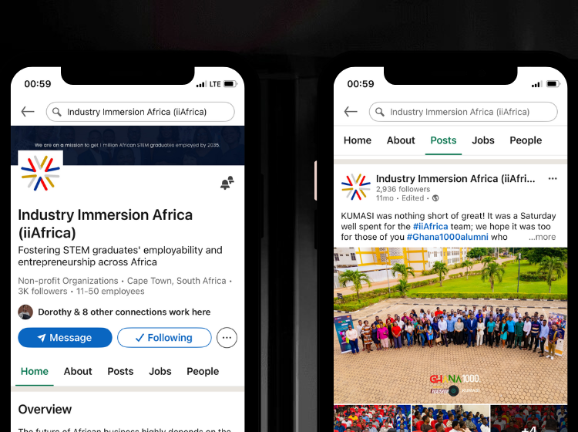The height and width of the screenshot is (432, 578).
Task: Switch to Jobs tab on right phone
Action: pos(483,140)
